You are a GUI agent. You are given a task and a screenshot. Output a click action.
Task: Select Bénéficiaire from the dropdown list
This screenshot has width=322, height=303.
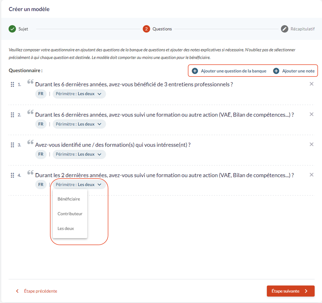(69, 199)
